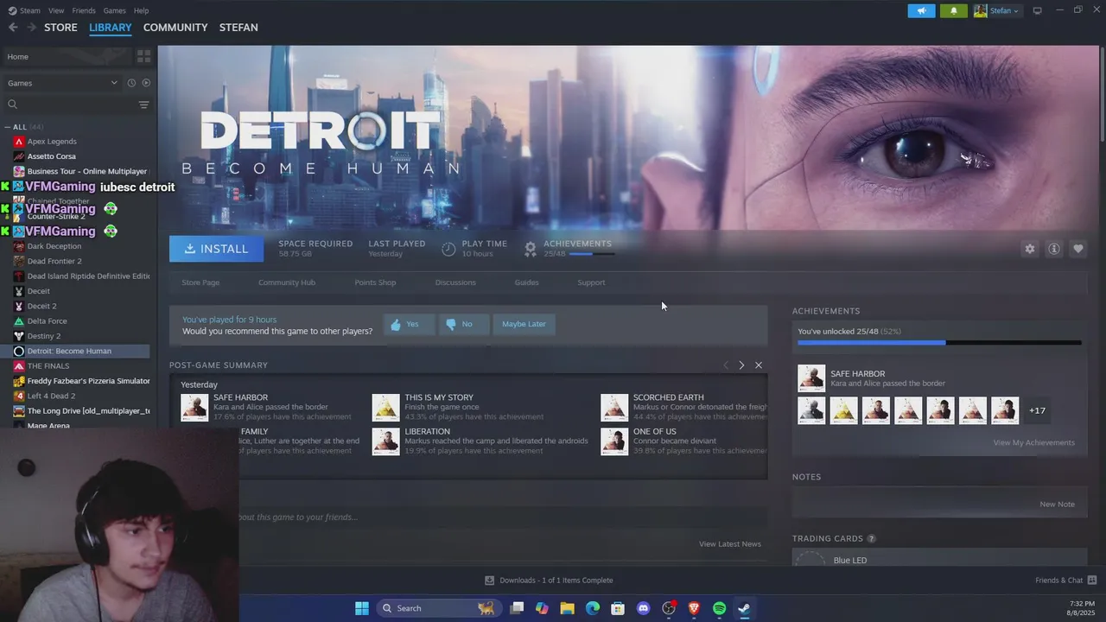Show next post-game summary page
Viewport: 1106px width, 622px height.
point(741,365)
